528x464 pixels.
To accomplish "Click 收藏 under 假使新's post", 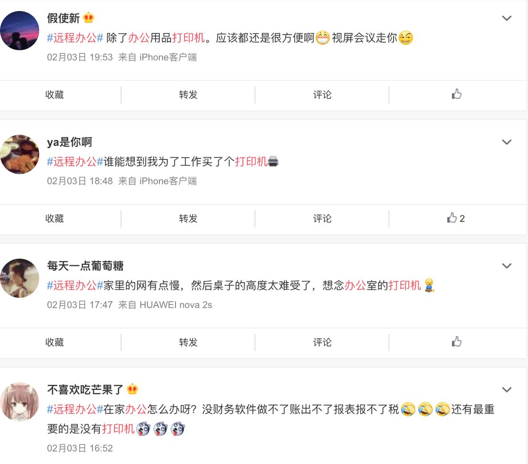I will point(54,95).
